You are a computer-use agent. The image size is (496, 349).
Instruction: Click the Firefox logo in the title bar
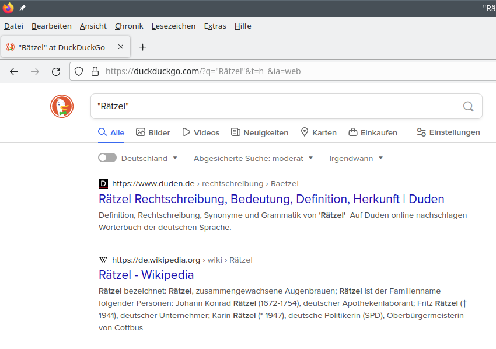coord(8,8)
